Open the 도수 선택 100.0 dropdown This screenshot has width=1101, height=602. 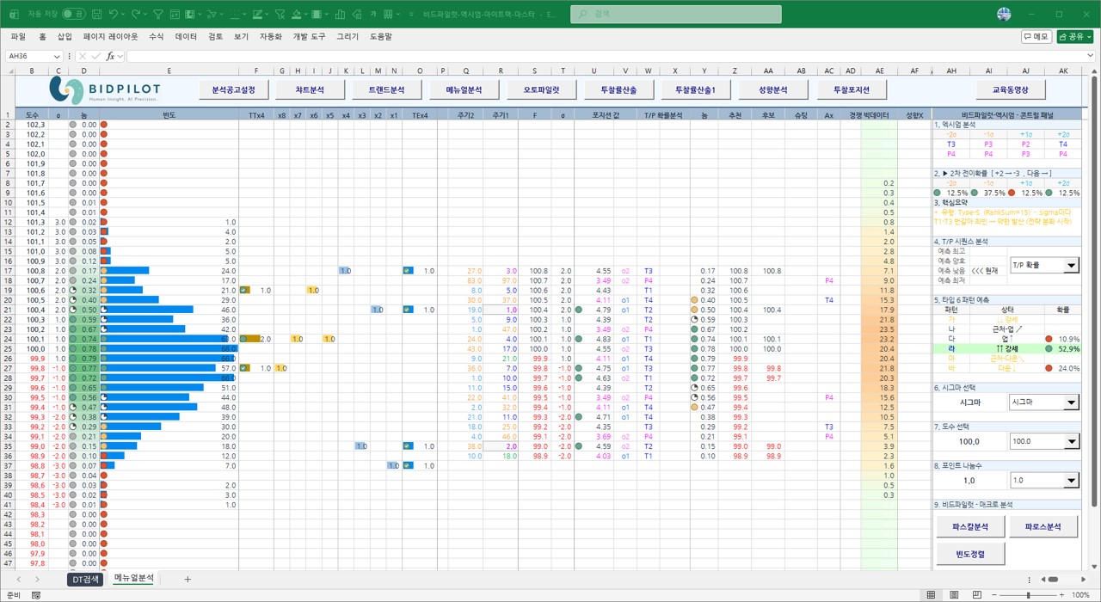tap(1070, 441)
